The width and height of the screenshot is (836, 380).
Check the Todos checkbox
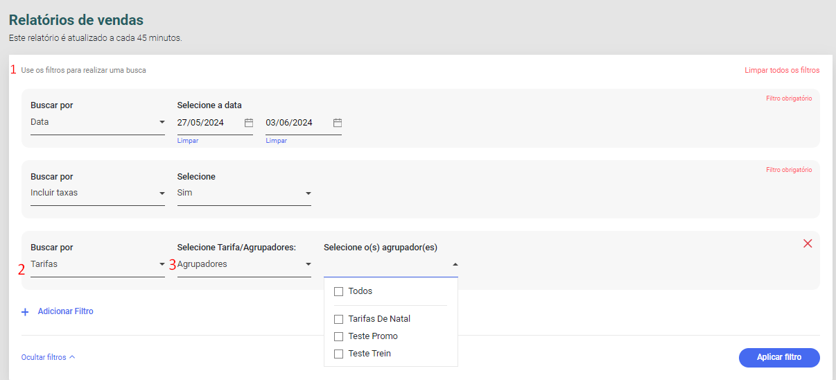coord(339,291)
